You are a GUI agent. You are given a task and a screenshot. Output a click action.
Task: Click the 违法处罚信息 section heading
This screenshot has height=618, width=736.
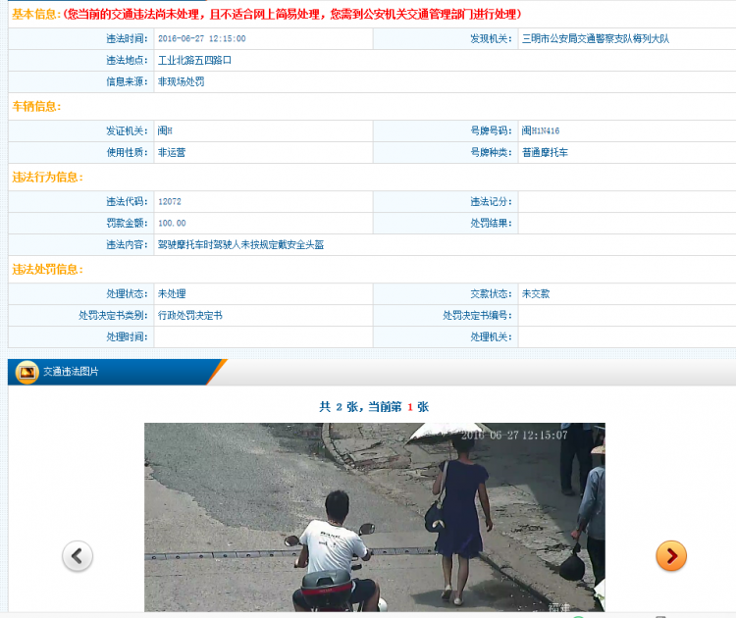tap(47, 269)
